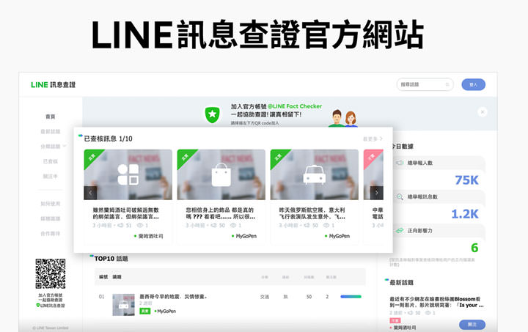Viewport: 528px width, 332px height.
Task: Click the megaphone icon on the 俄罗斯航空展 card
Action: 307,226
